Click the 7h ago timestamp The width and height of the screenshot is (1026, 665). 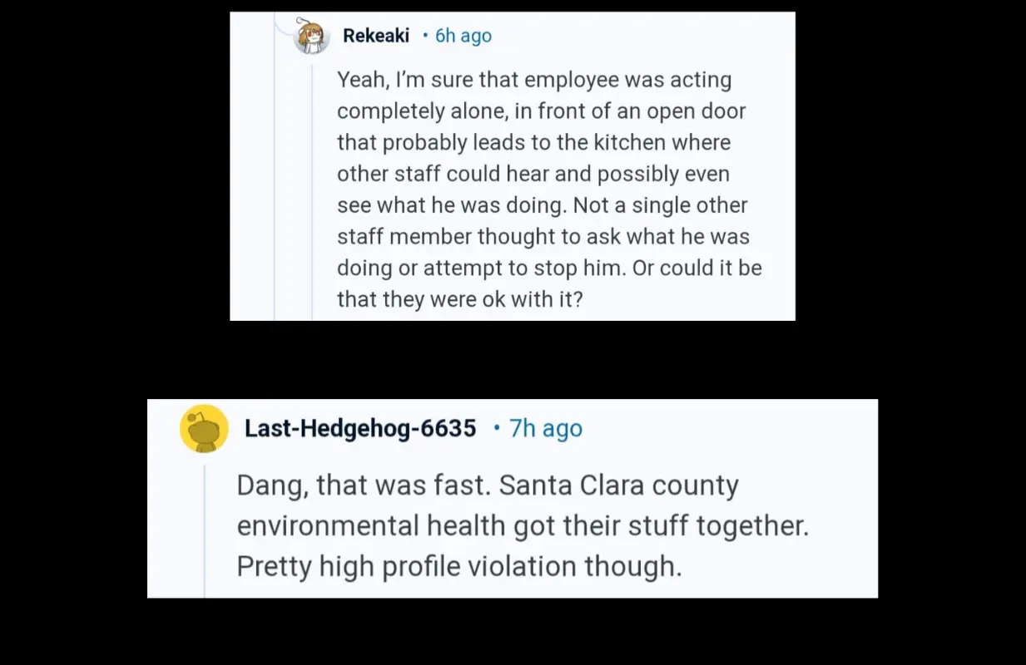(x=545, y=428)
